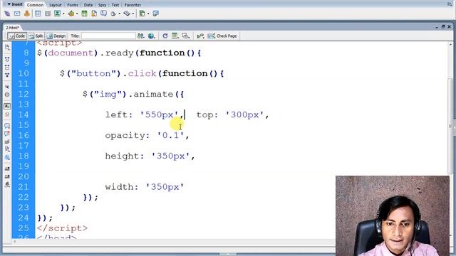
Task: Open the Visual Aids menu
Action: [x=185, y=36]
